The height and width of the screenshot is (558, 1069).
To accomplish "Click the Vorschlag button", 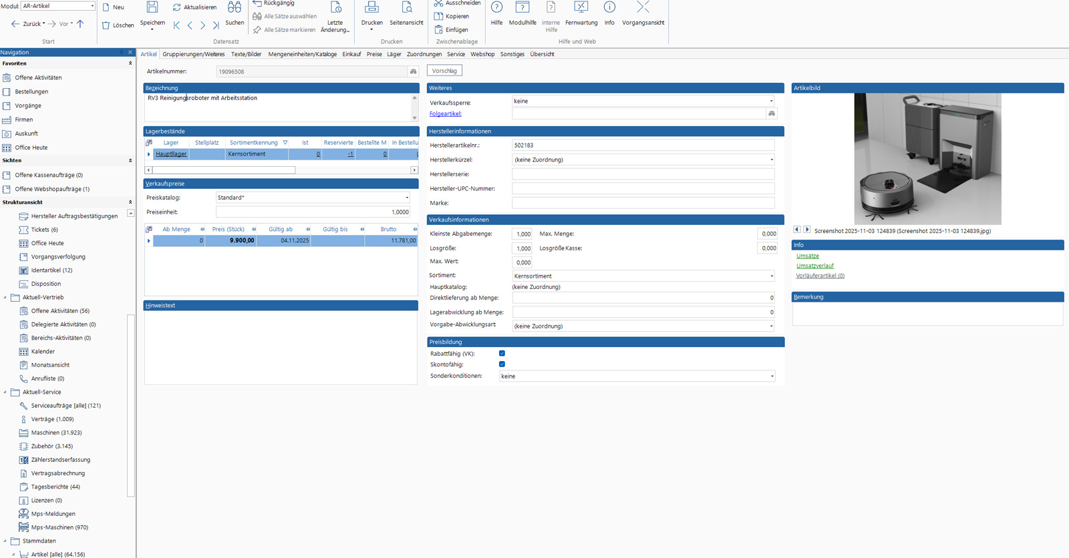I will (x=444, y=71).
